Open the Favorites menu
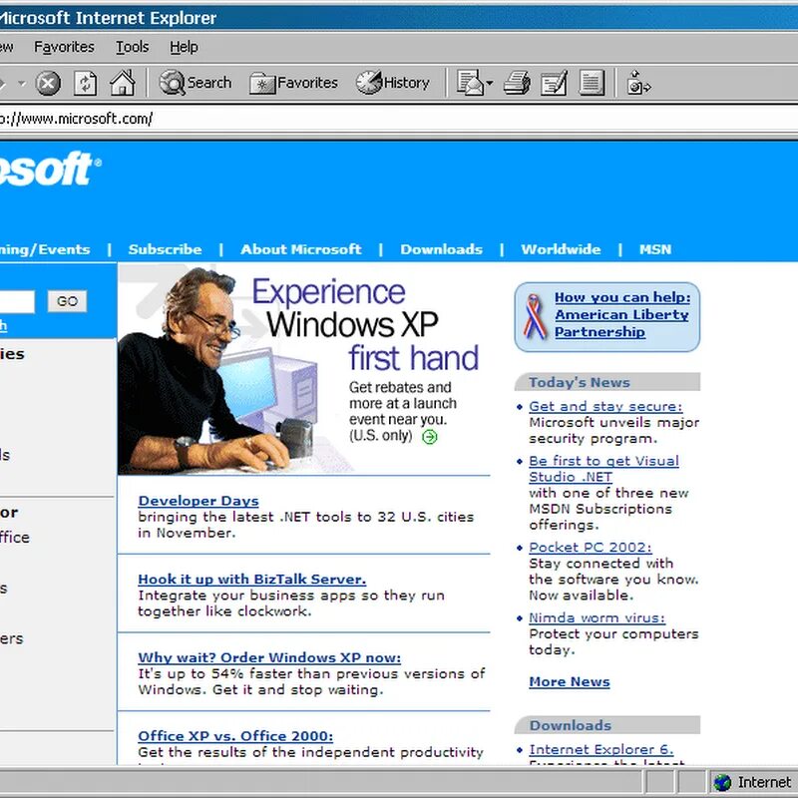Image resolution: width=798 pixels, height=798 pixels. (64, 47)
